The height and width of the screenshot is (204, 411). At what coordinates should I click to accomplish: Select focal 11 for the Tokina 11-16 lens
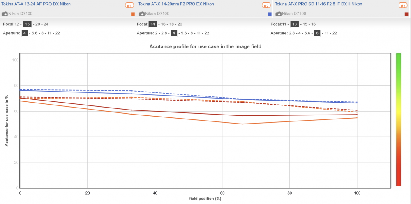[285, 24]
